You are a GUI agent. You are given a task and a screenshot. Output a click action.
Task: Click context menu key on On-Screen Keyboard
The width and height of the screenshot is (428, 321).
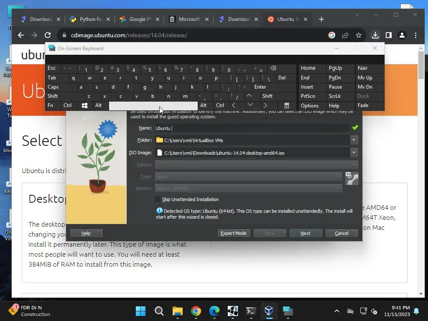click(287, 106)
